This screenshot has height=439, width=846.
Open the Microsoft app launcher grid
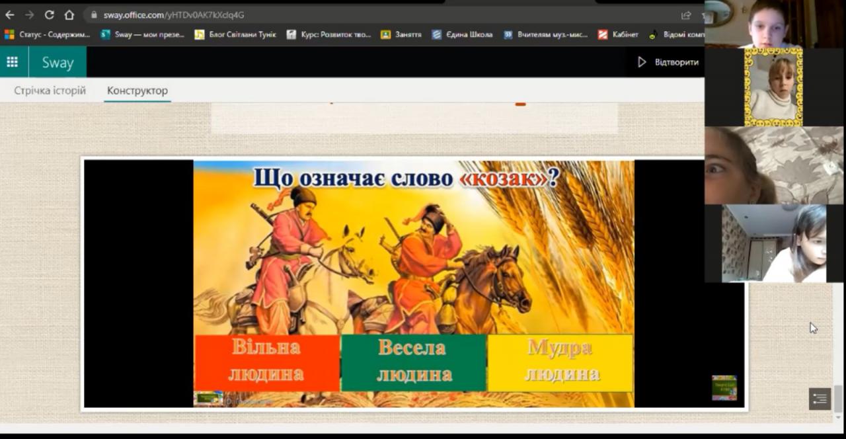[12, 62]
